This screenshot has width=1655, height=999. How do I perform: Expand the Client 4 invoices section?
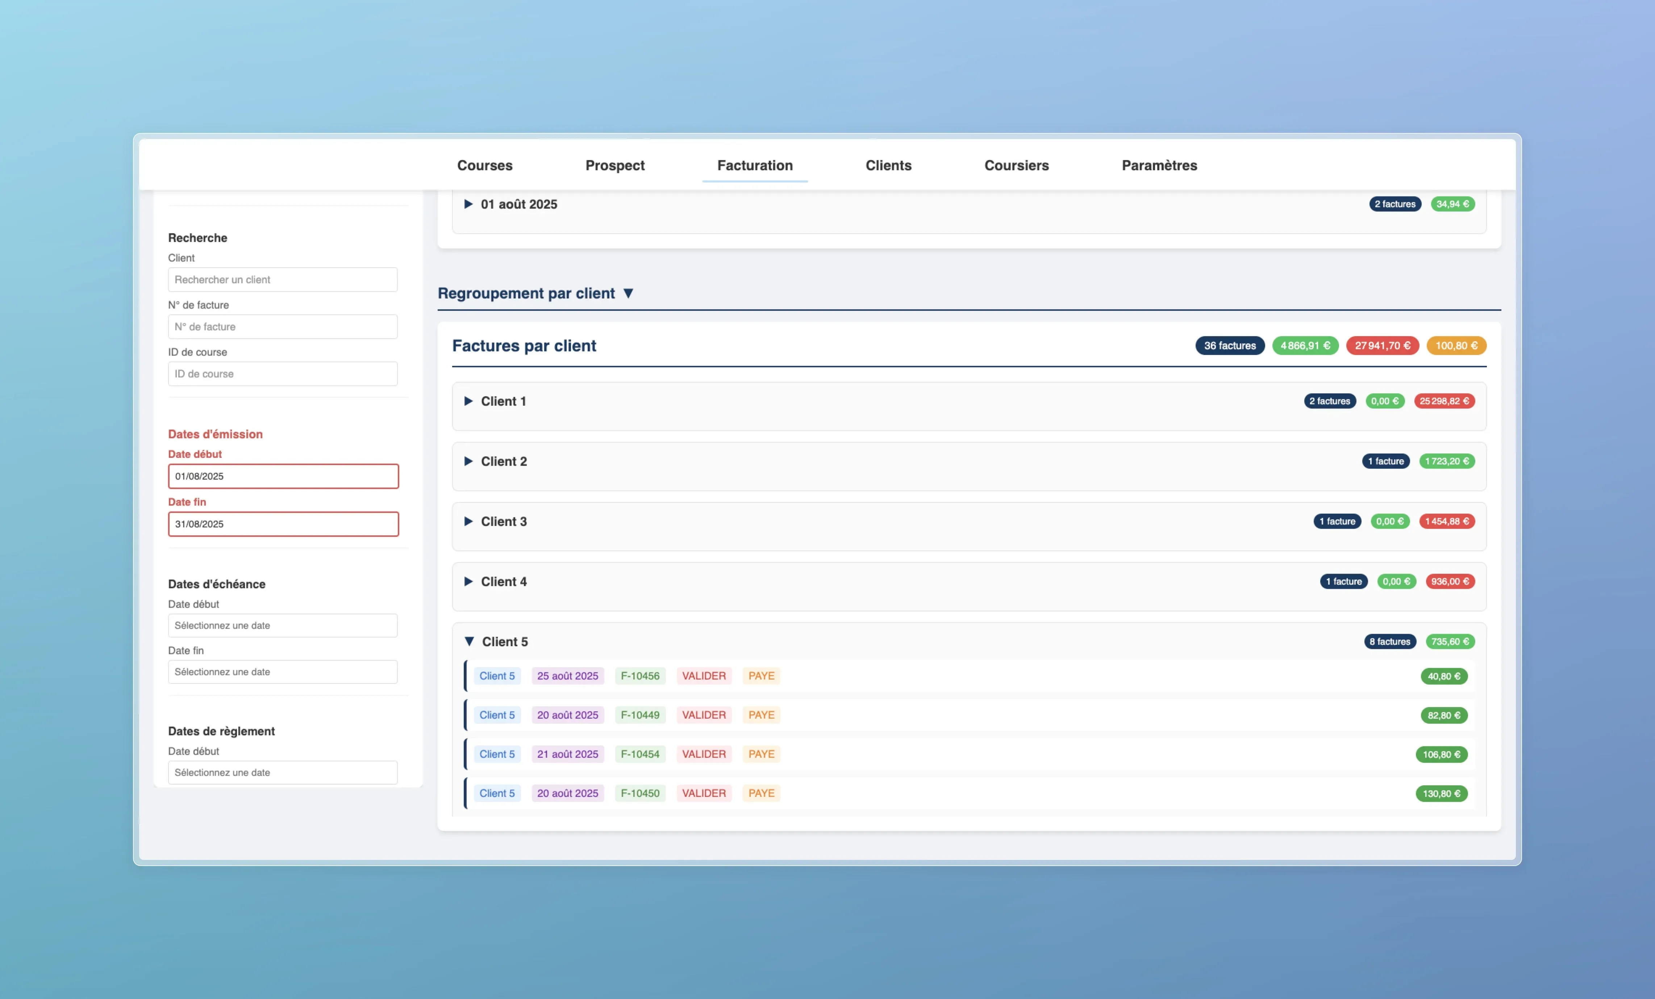coord(468,581)
